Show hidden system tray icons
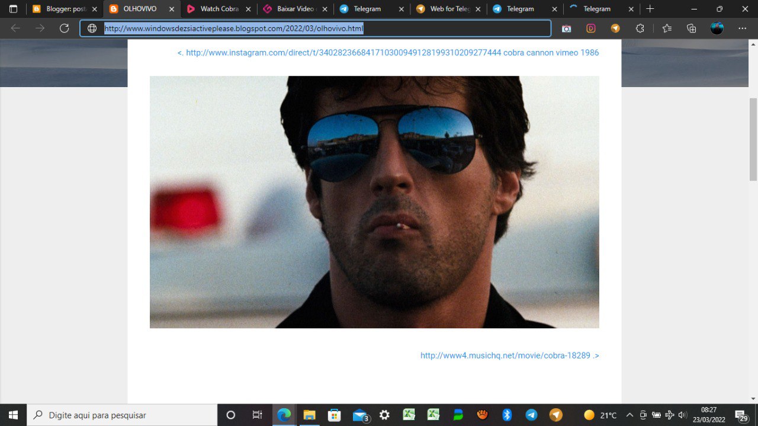Viewport: 758px width, 426px height. coord(629,415)
